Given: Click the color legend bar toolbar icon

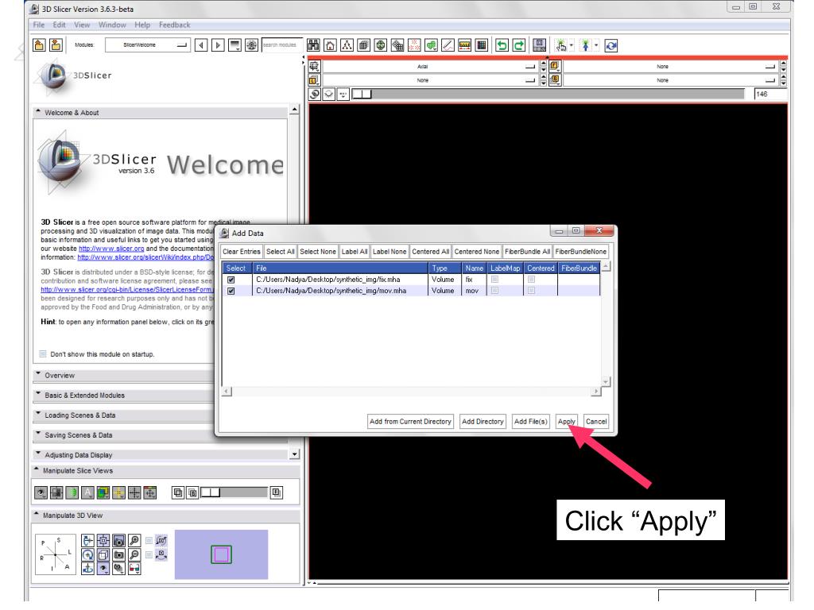Looking at the screenshot, I should coord(464,45).
